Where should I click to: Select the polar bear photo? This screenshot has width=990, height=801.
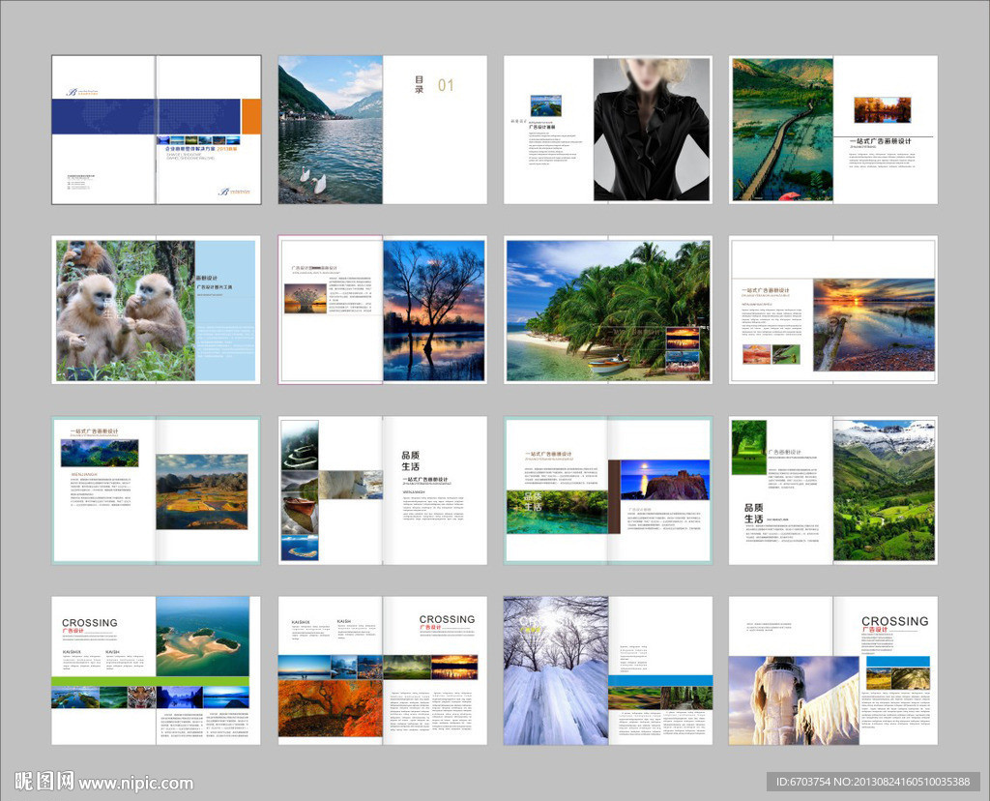tap(350, 485)
